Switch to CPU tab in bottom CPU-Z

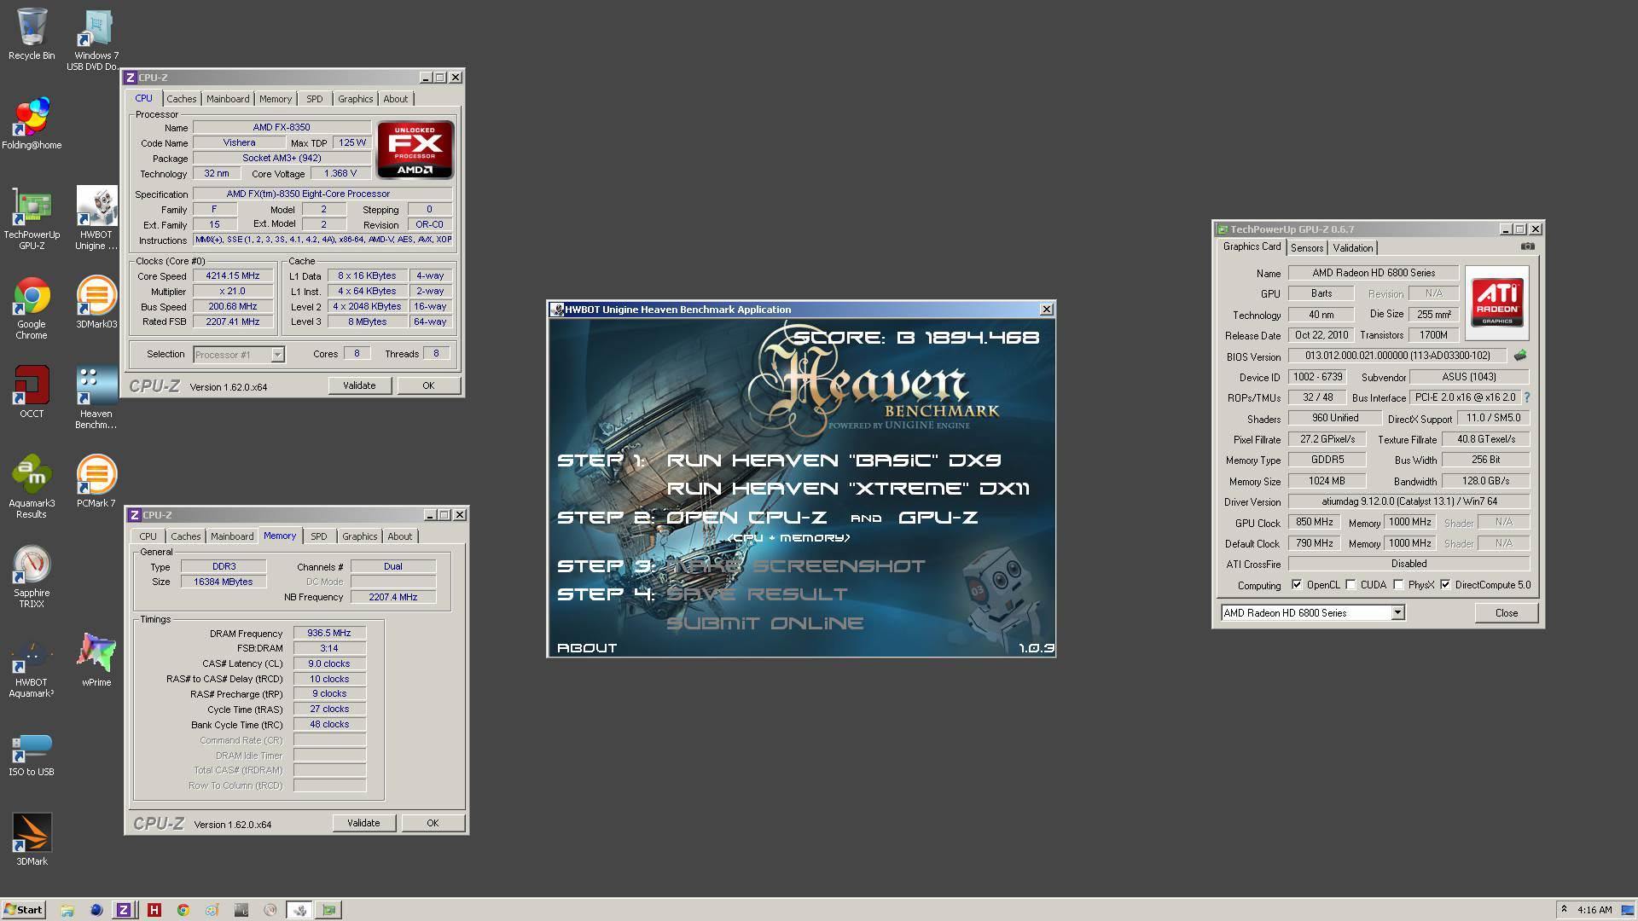click(x=148, y=536)
